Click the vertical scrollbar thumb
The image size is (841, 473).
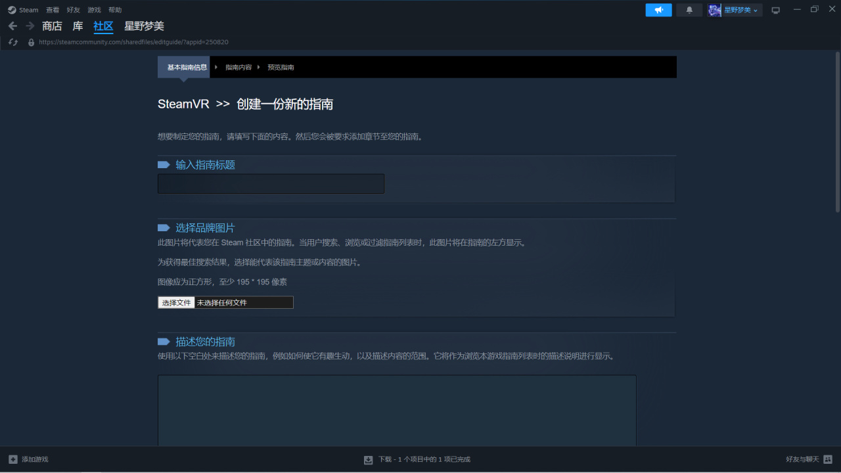tap(837, 133)
